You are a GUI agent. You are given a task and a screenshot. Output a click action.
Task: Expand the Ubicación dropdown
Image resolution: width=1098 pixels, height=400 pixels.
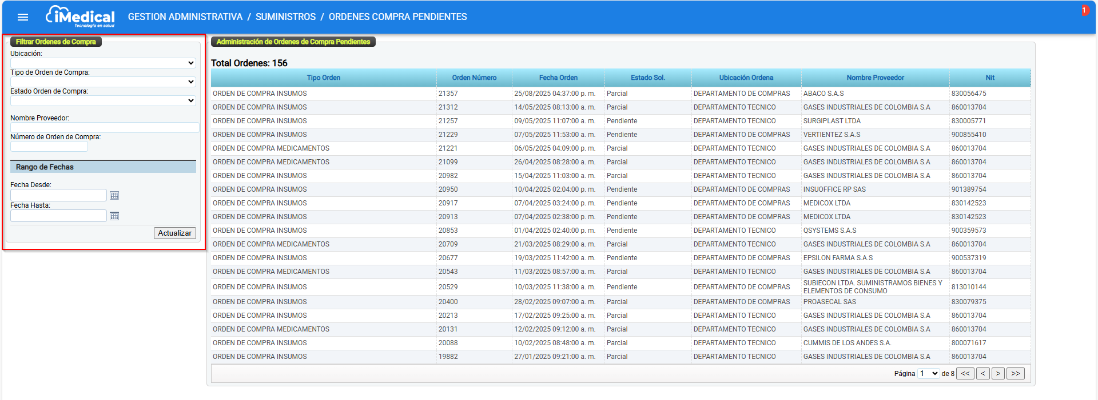coord(103,63)
